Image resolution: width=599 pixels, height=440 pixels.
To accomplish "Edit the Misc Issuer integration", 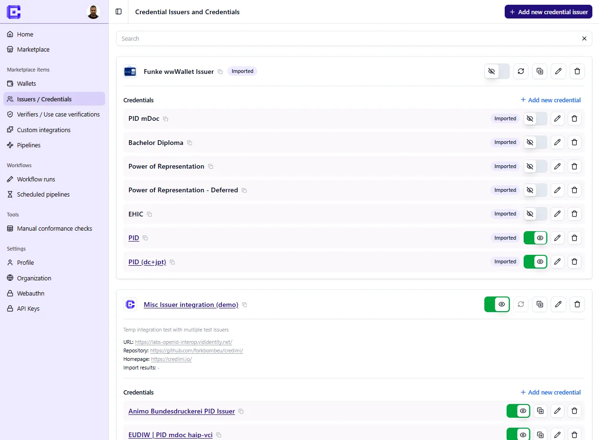I will point(558,304).
